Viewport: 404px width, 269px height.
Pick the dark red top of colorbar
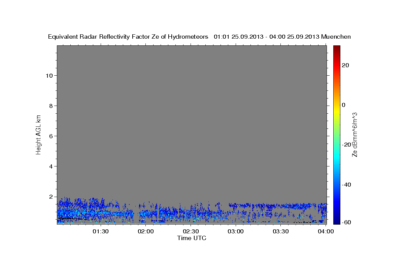pyautogui.click(x=337, y=47)
